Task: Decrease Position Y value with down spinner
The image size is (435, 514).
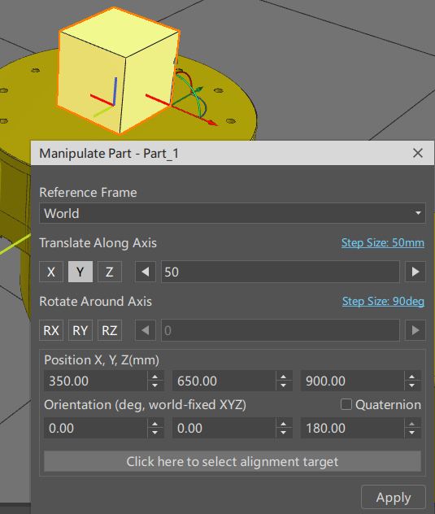Action: coord(284,385)
